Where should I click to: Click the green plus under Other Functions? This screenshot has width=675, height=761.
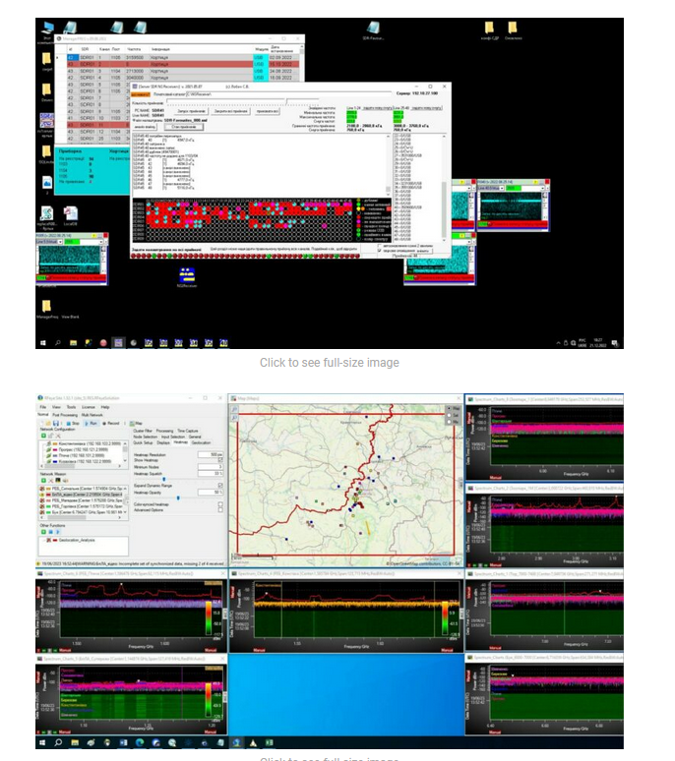[43, 532]
